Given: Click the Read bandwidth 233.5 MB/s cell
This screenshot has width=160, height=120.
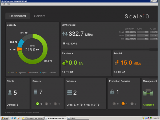Looking at the screenshot, I should [131, 32].
